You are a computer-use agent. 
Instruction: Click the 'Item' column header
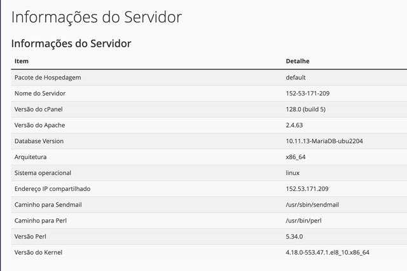tap(22, 61)
